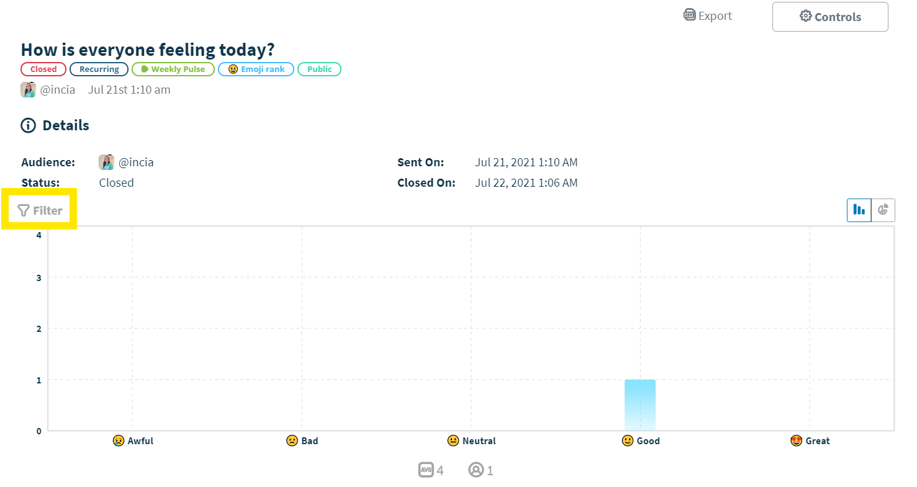Select the Weekly Pulse tag

click(x=173, y=69)
